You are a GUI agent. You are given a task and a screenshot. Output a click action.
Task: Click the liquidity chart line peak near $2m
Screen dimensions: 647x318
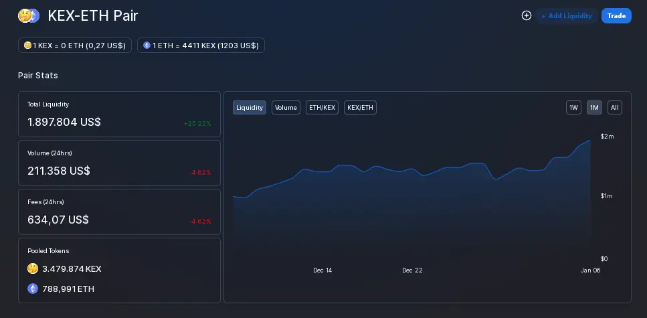pos(590,141)
